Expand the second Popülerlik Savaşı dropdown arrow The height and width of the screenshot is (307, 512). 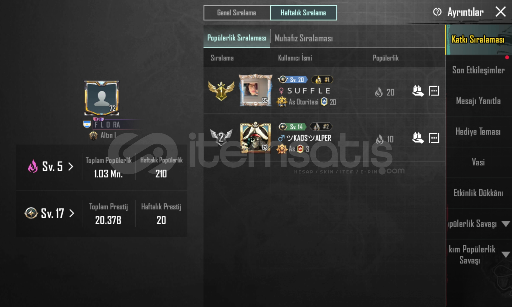click(x=505, y=254)
